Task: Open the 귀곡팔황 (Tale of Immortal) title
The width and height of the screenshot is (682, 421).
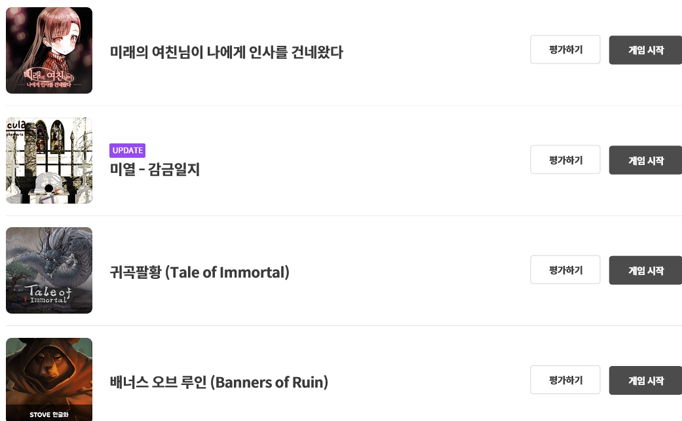Action: (x=200, y=272)
